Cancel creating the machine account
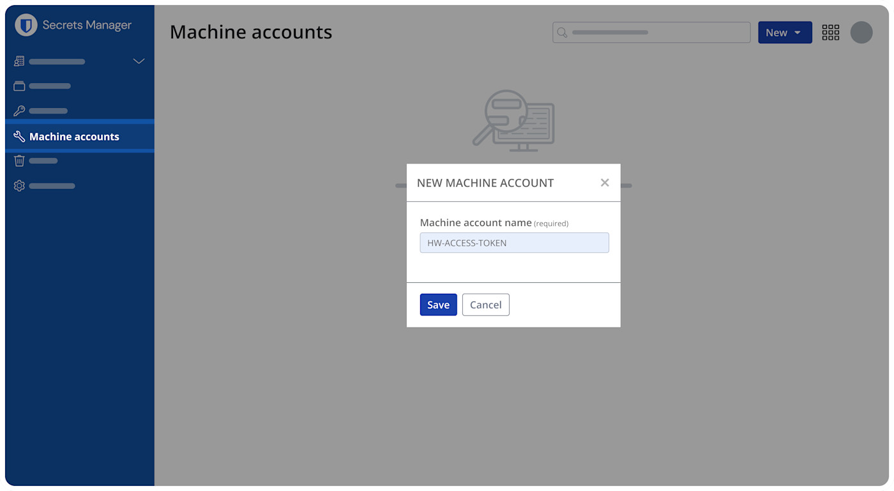The width and height of the screenshot is (894, 491). click(485, 305)
